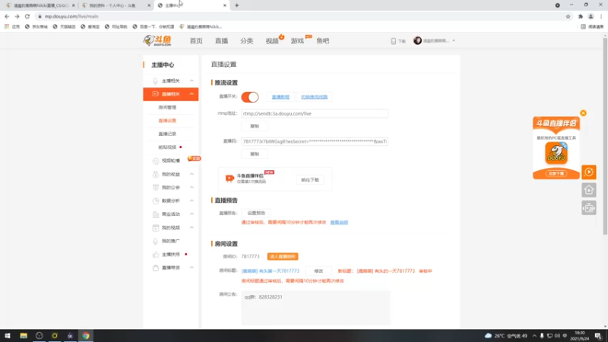Expand the 商业活动 sidebar section
The height and width of the screenshot is (342, 608).
(192, 214)
